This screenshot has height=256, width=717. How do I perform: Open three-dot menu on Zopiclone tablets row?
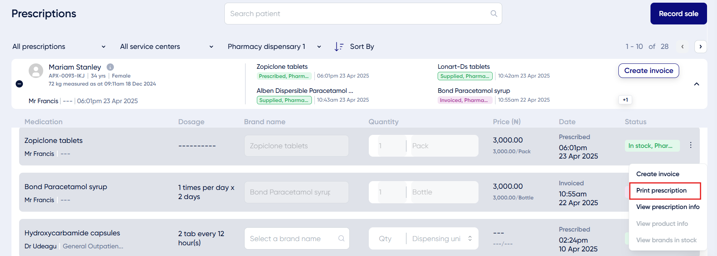click(691, 145)
